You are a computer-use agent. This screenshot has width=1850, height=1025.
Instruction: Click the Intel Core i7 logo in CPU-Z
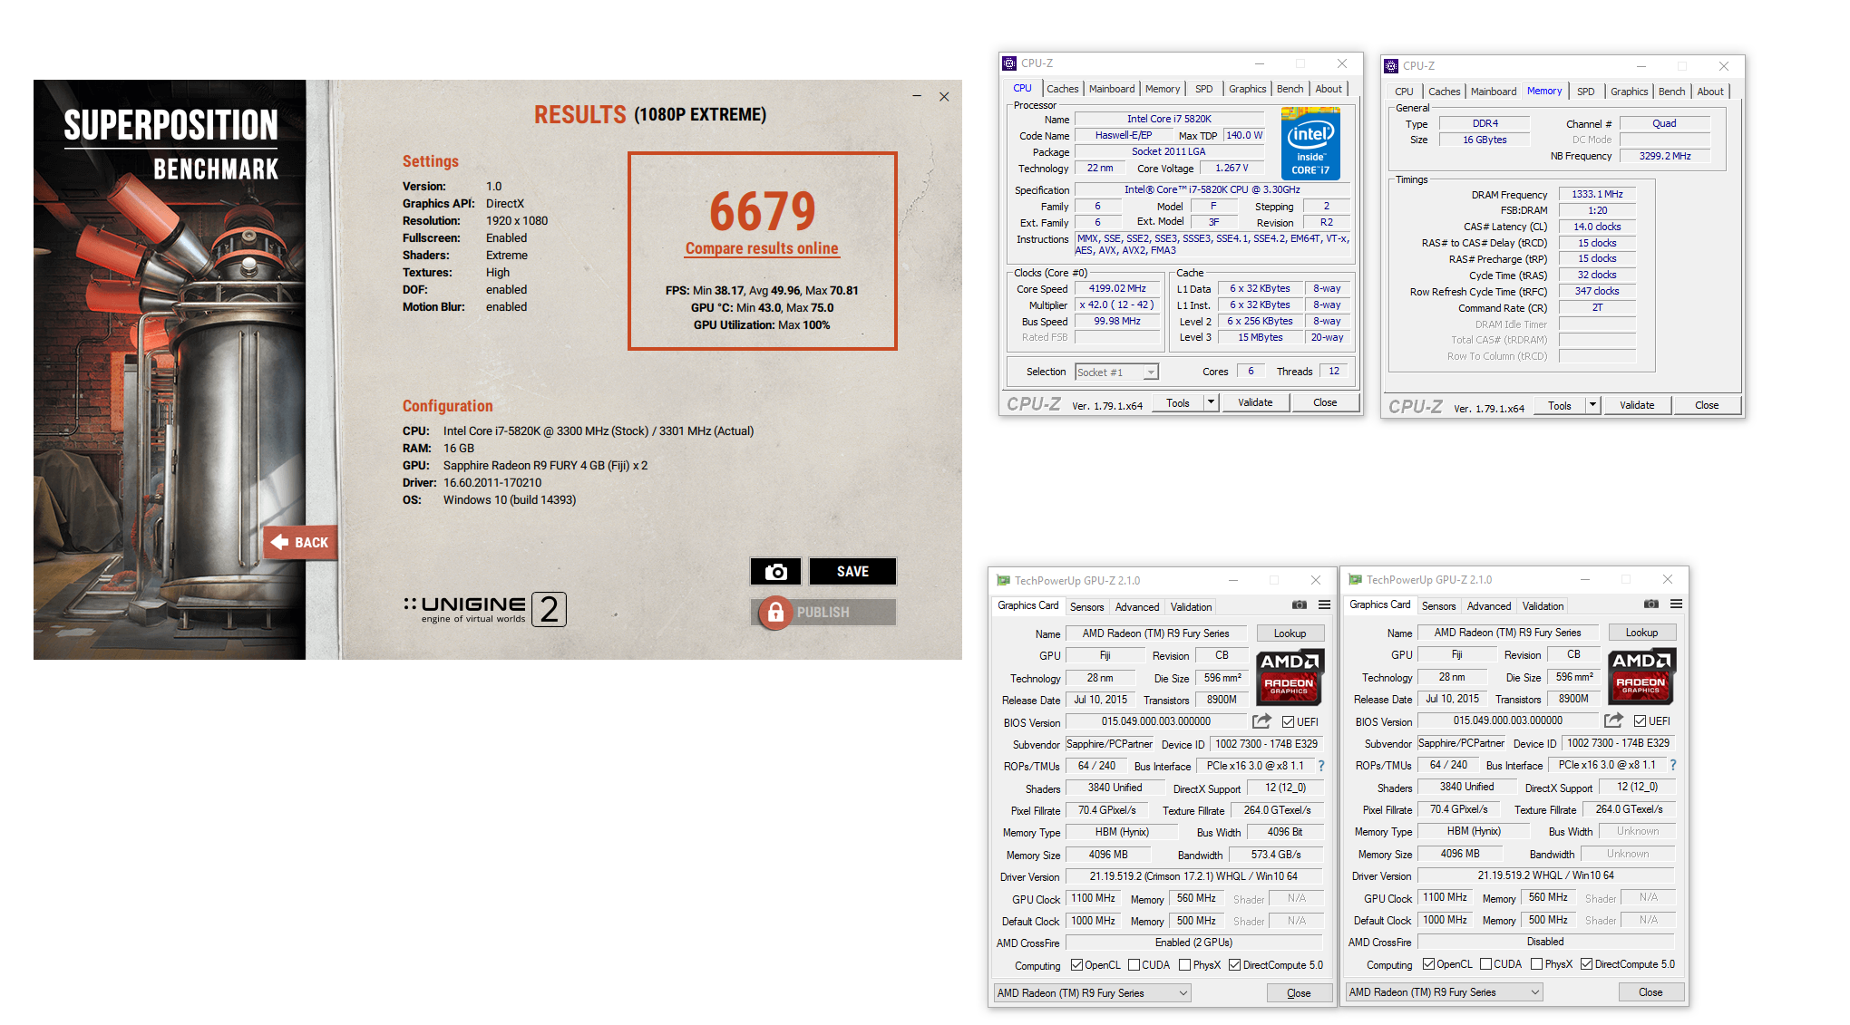(x=1310, y=142)
